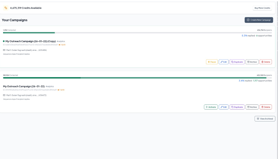Open Analytics for My Outreach Campaign (26-01-22)
Screen dimensions: 278x159
(50, 86)
